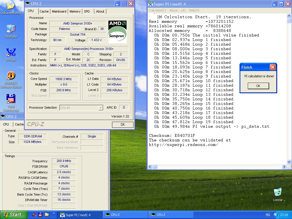Click memory Size value 1024 MBytes

[x=33, y=142]
